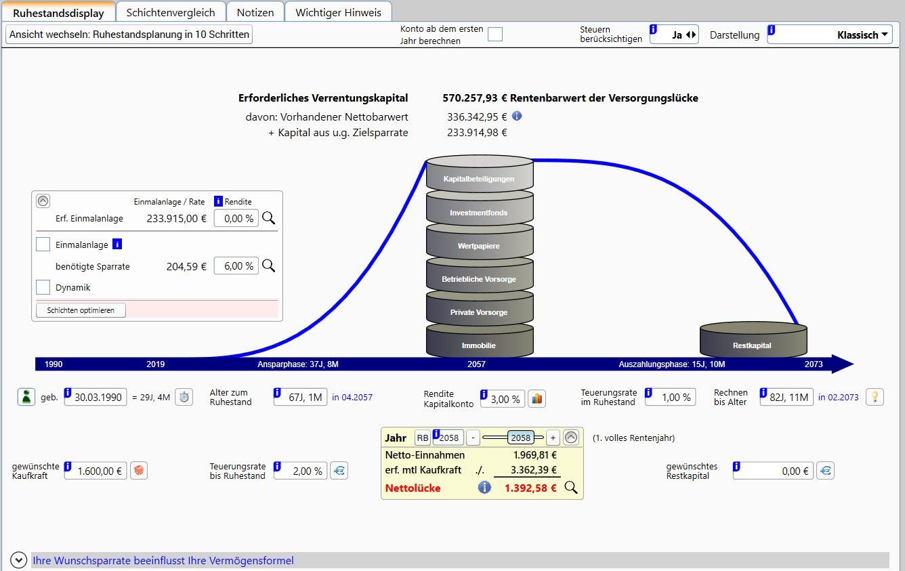This screenshot has height=571, width=905.
Task: Click the gewünschte Kaufkraft field 1.600,00 €
Action: (x=96, y=470)
